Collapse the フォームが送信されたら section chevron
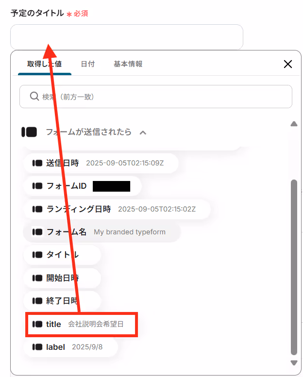 tap(143, 132)
